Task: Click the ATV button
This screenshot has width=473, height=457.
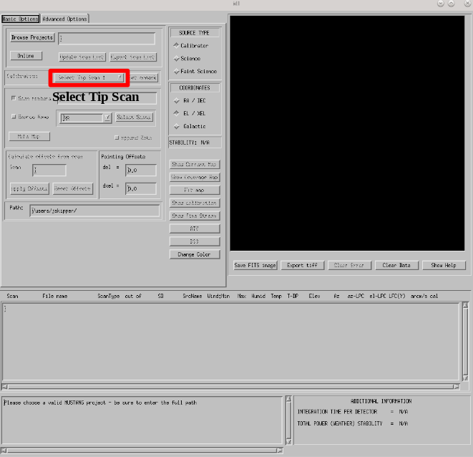Action: coord(195,228)
